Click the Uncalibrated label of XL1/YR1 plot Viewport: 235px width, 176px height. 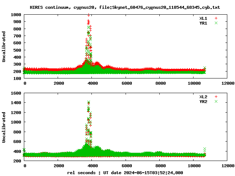tap(4, 47)
